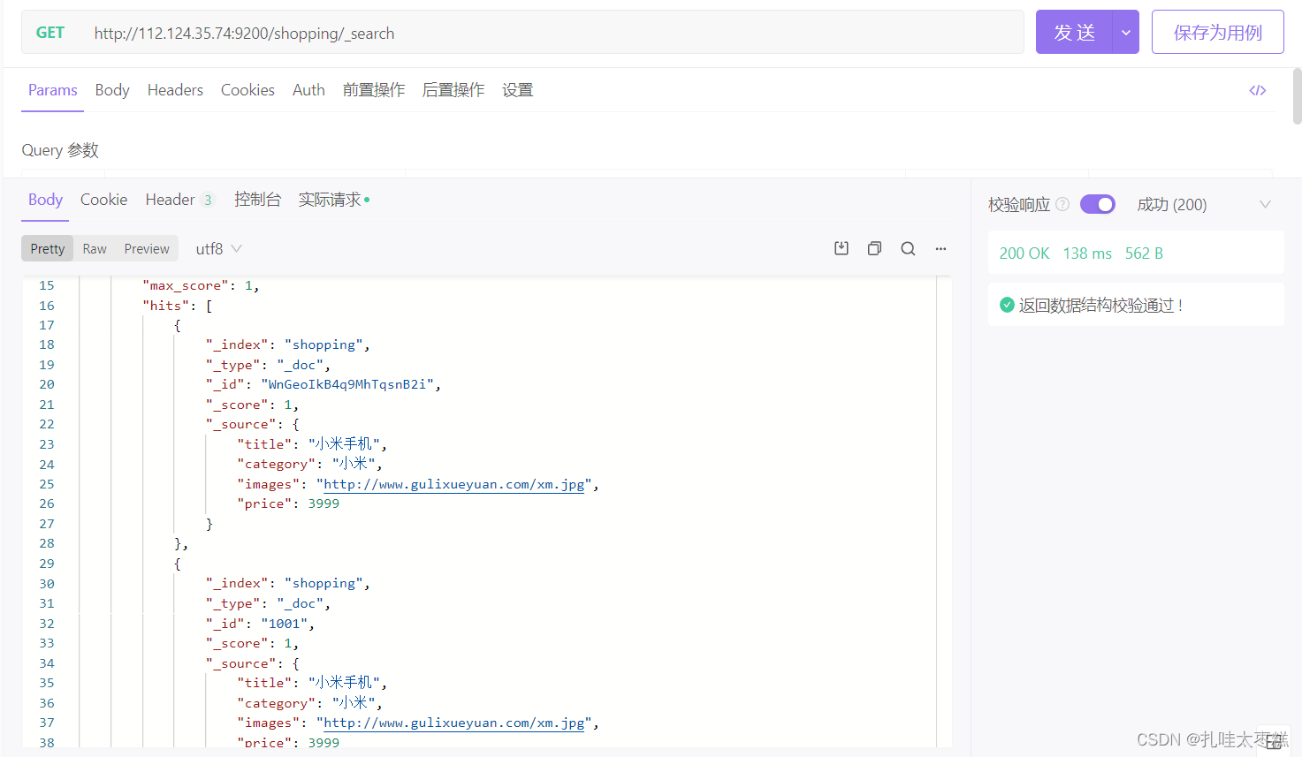The width and height of the screenshot is (1302, 757).
Task: Switch to Raw view
Action: [x=95, y=249]
